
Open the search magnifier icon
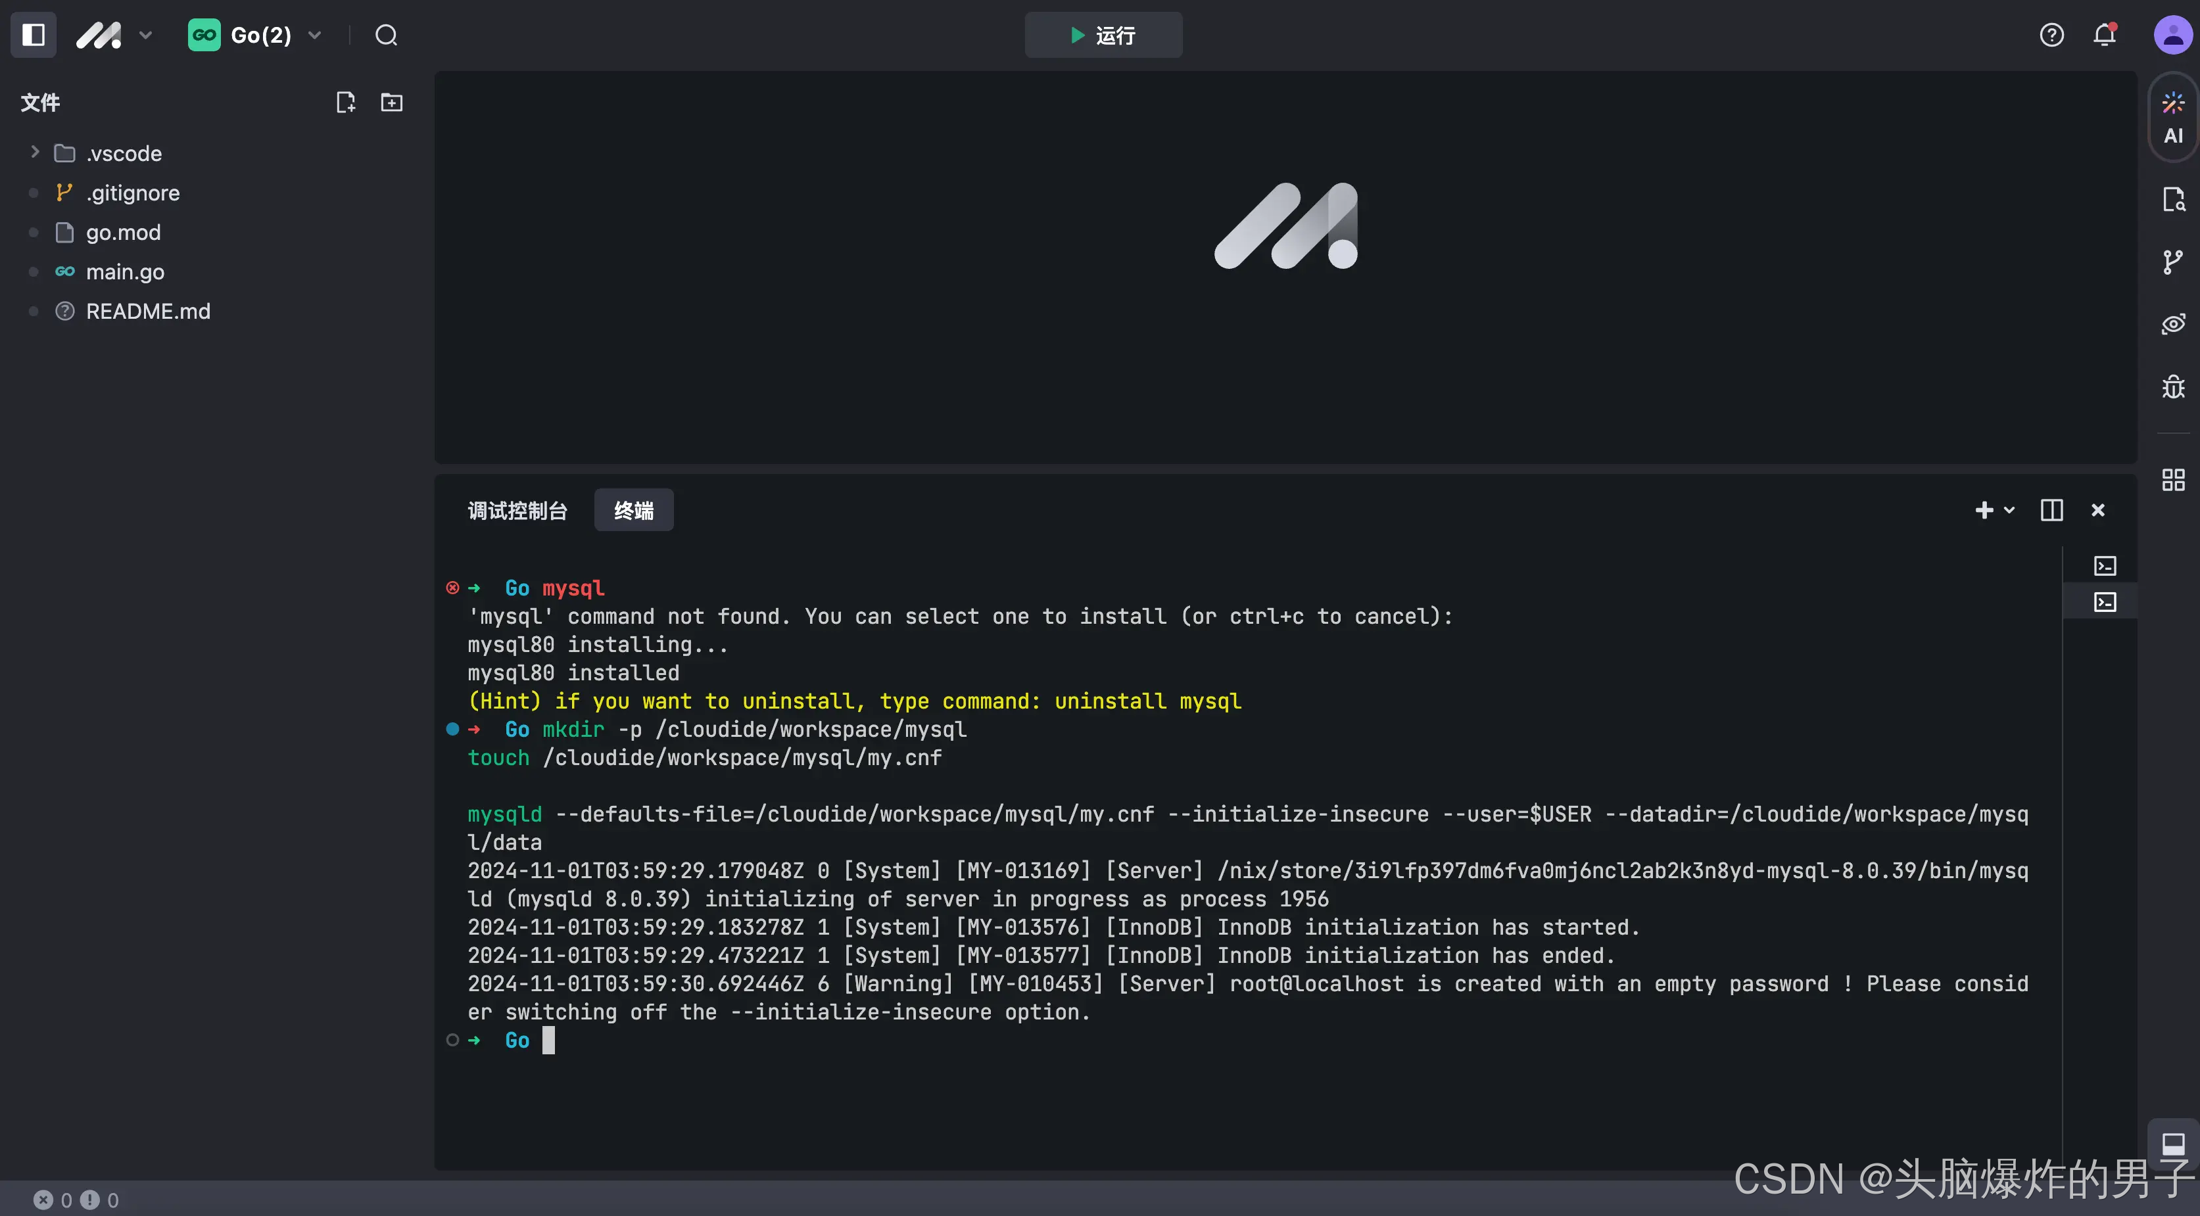[x=386, y=35]
